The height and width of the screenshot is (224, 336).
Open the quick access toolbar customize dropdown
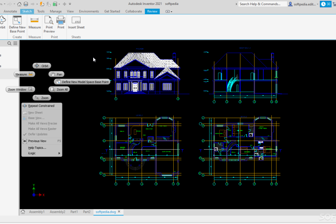tap(70, 4)
